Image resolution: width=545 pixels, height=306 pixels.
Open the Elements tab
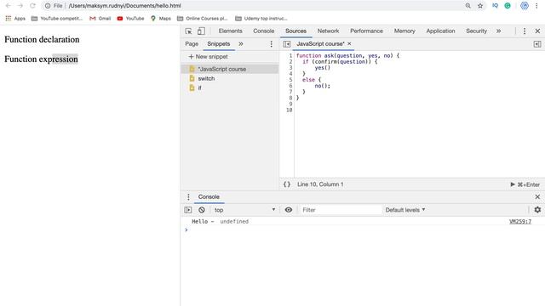230,31
